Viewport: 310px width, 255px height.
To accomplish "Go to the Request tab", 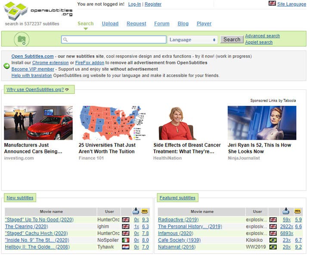I will [136, 24].
